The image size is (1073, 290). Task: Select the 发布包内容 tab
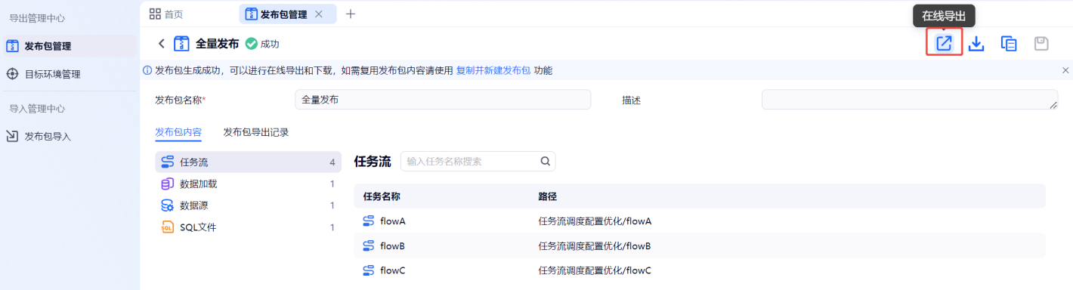pos(178,132)
